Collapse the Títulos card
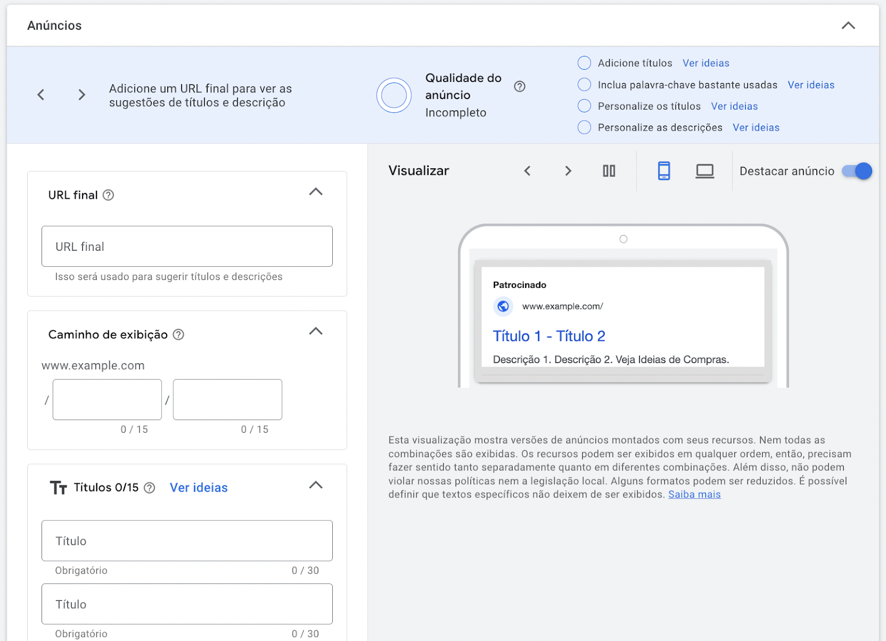The height and width of the screenshot is (641, 886). point(316,485)
